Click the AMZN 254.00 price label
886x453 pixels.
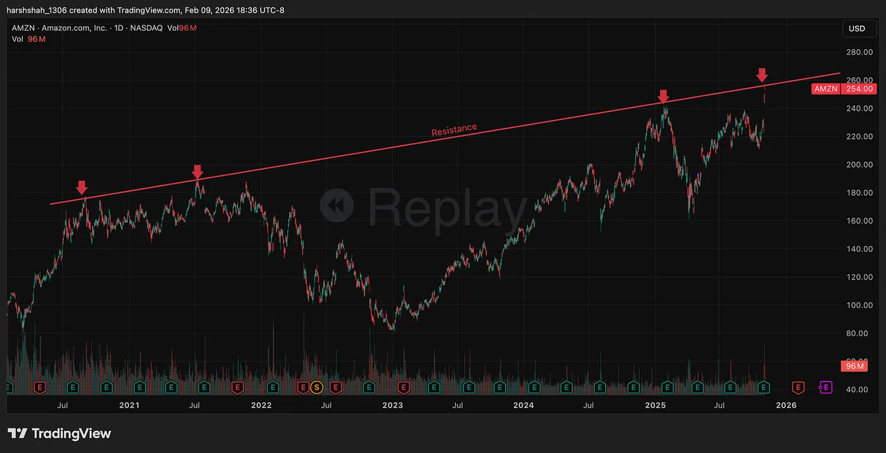[844, 89]
